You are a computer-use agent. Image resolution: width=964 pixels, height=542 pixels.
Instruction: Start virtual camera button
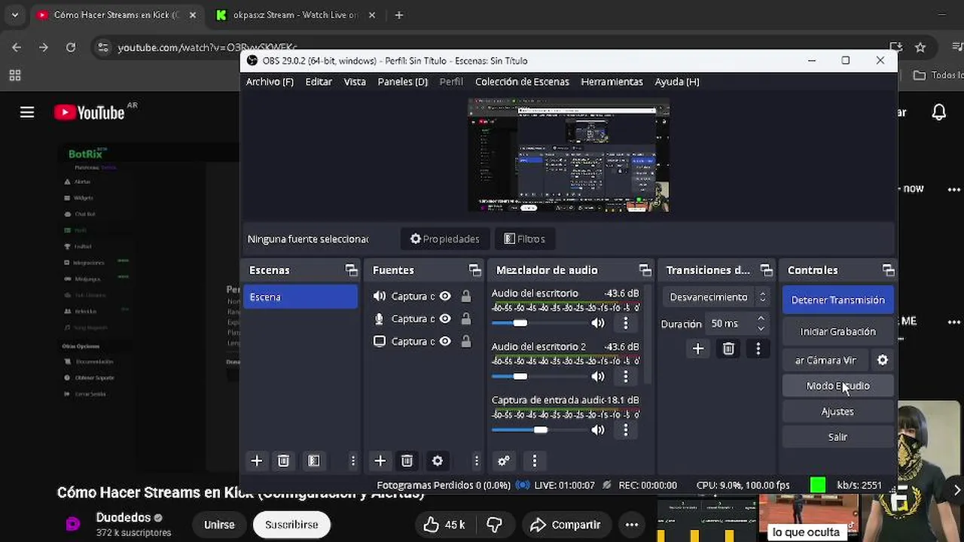click(825, 361)
